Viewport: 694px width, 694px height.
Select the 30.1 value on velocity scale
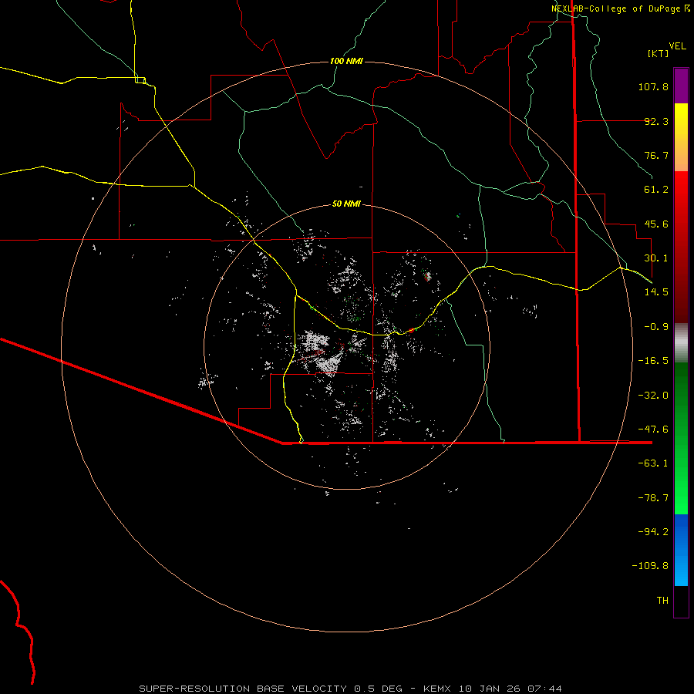[656, 258]
